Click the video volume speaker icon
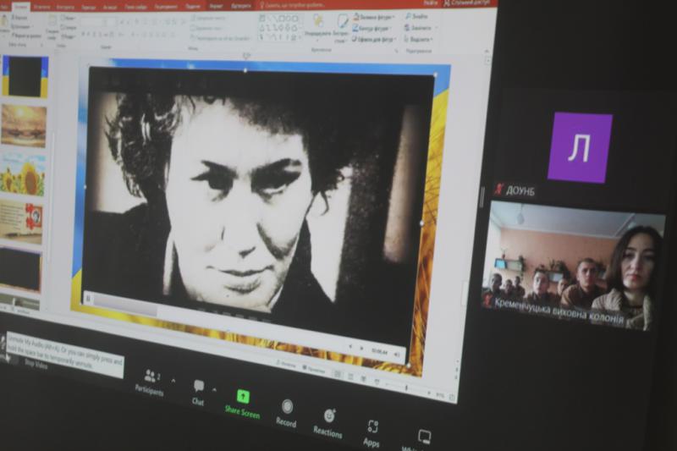The width and height of the screenshot is (677, 451). (397, 355)
